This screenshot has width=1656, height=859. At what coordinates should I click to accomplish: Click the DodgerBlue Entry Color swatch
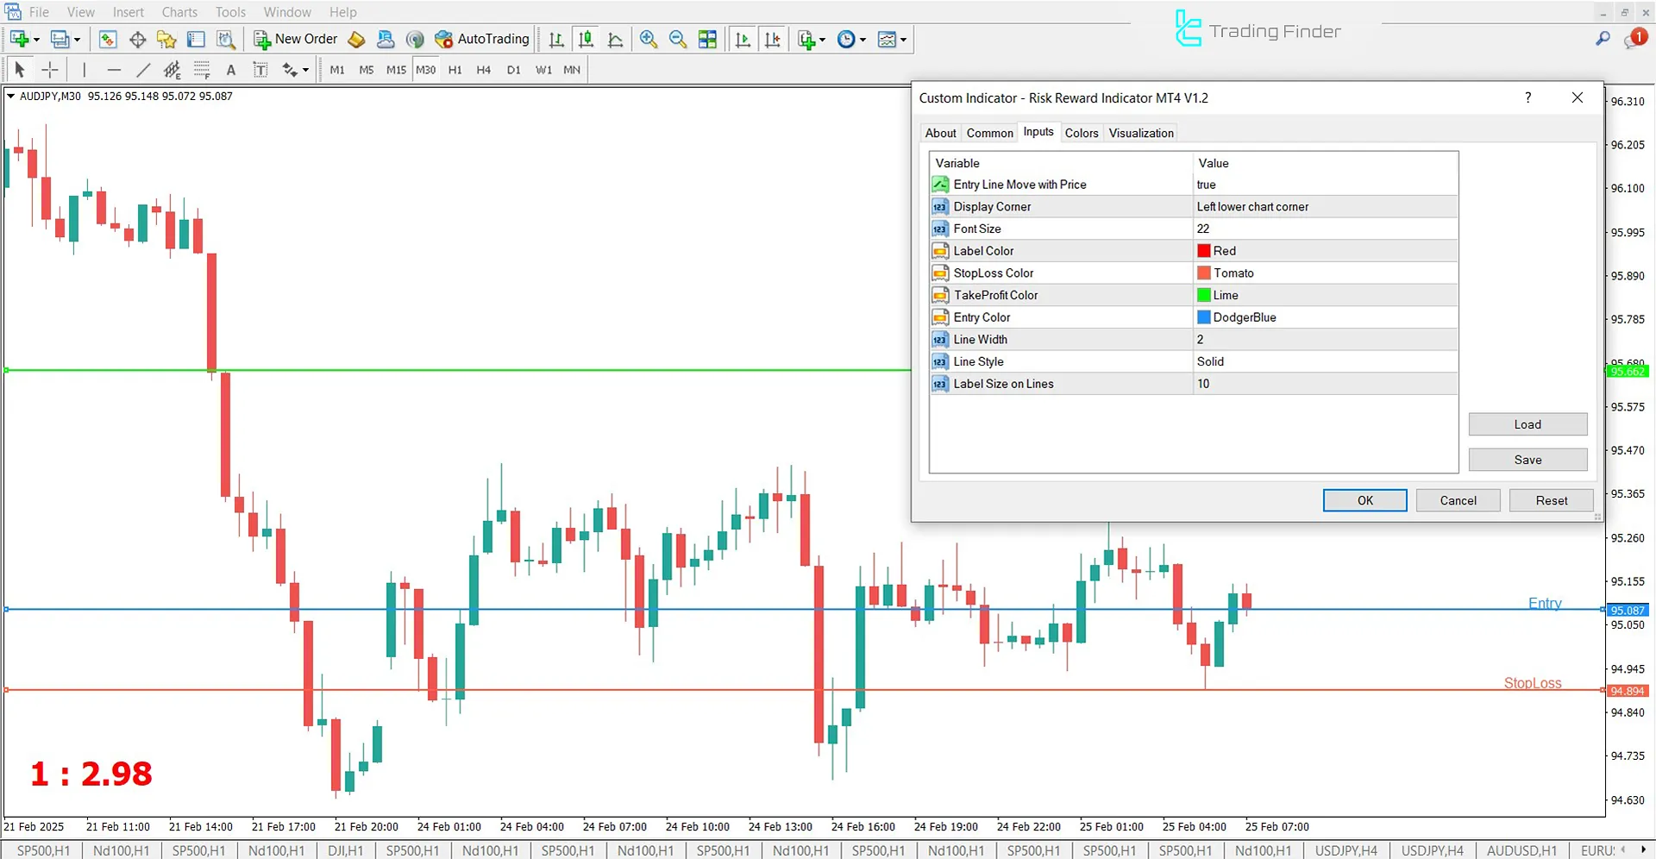pyautogui.click(x=1203, y=317)
